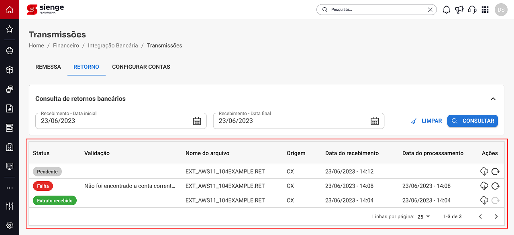
Task: Open the coins financial module icon
Action: 10,89
